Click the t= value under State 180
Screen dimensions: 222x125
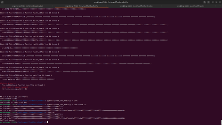[x=85, y=33]
